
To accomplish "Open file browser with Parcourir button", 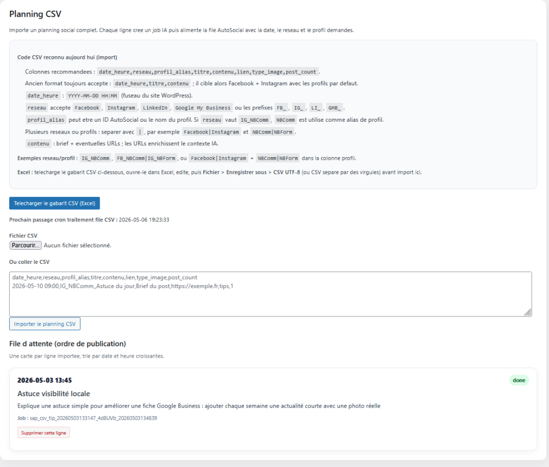I will click(x=25, y=246).
